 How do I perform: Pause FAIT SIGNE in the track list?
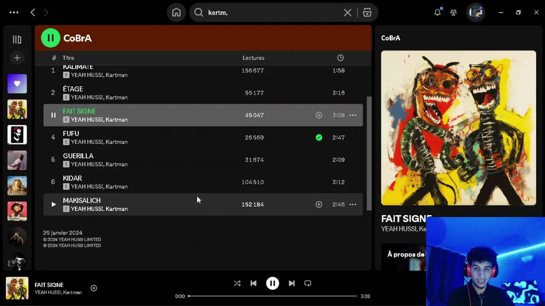pos(53,115)
